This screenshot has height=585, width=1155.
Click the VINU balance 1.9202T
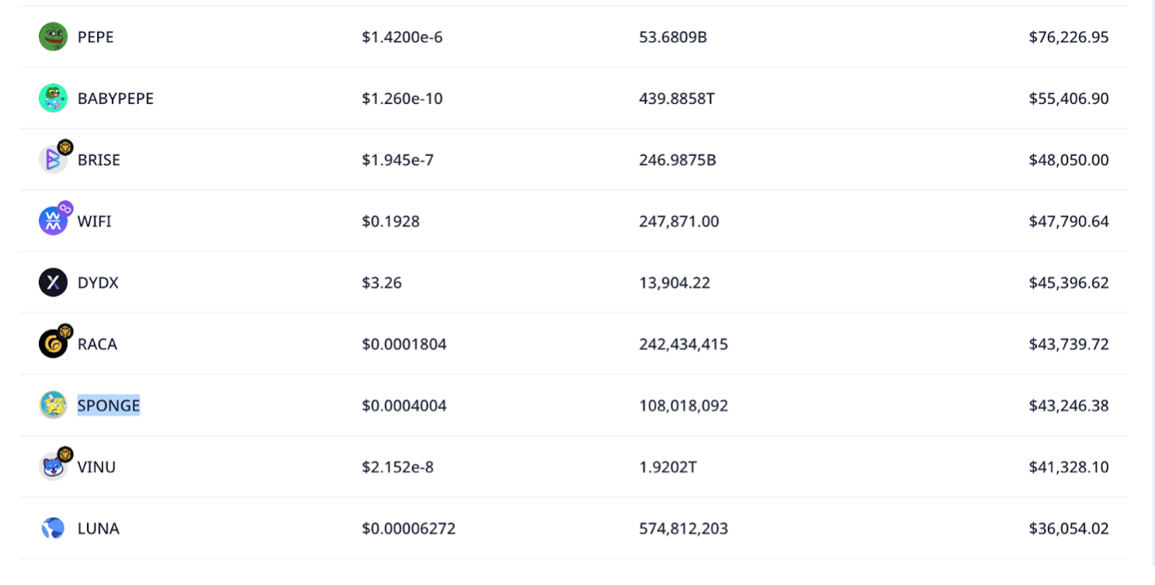click(x=670, y=467)
